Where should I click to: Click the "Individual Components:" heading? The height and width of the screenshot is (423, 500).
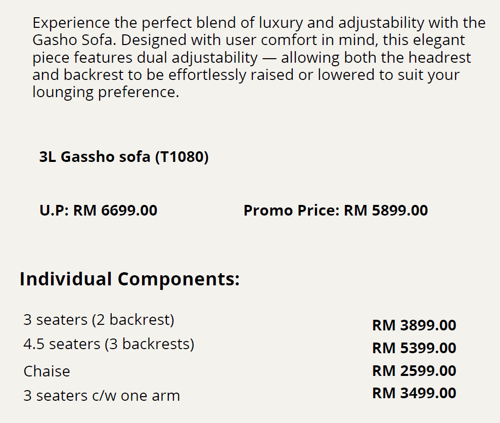(129, 279)
